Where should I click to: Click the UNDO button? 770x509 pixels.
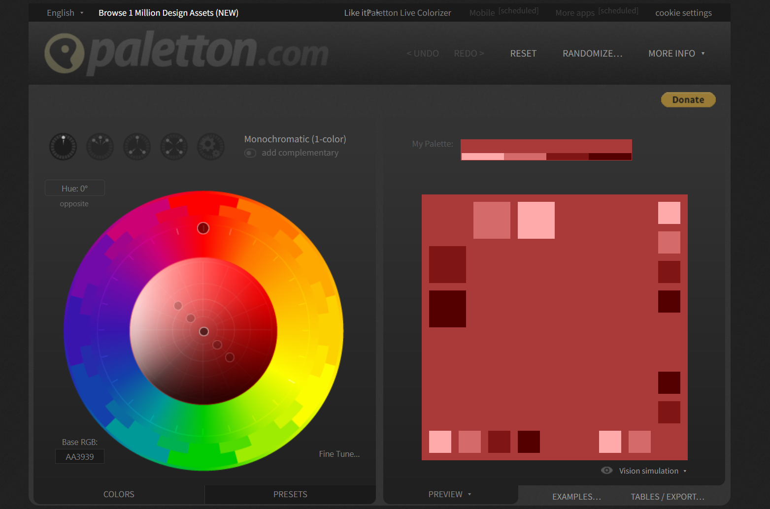[x=423, y=53]
